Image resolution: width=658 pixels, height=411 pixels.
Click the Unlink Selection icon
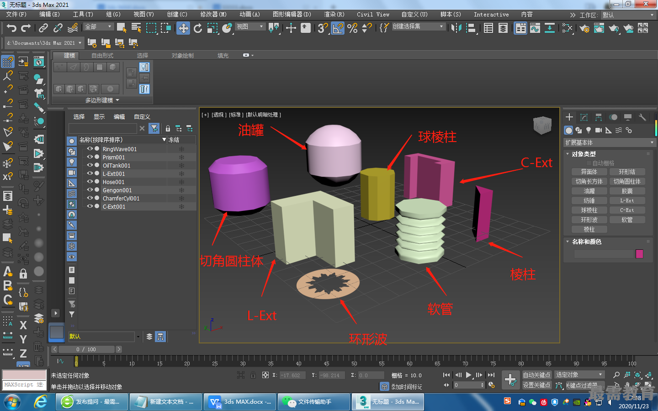click(x=58, y=28)
